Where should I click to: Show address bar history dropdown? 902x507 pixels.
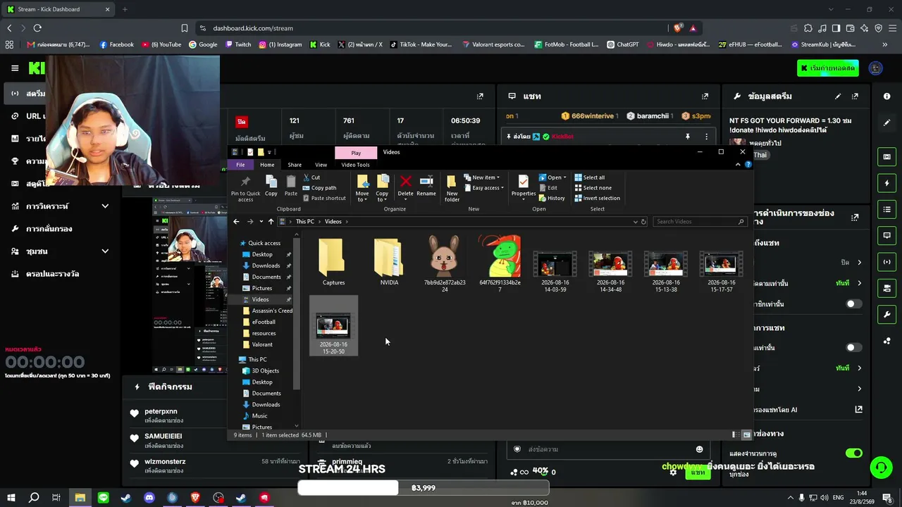(635, 222)
